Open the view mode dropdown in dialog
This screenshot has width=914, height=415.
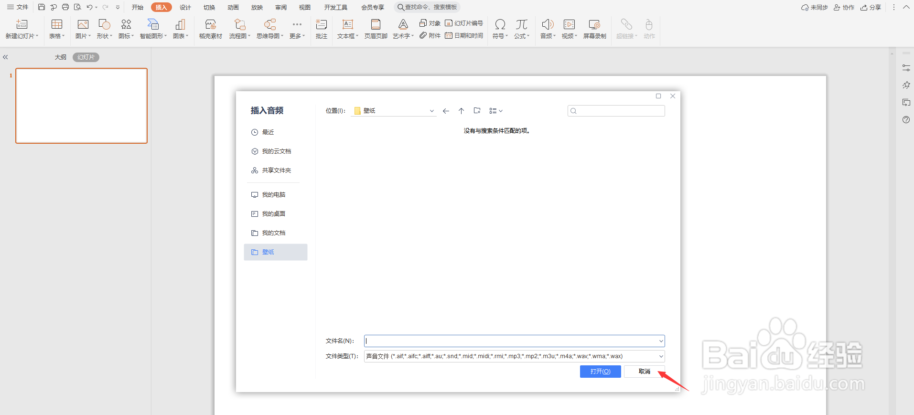[x=496, y=111]
